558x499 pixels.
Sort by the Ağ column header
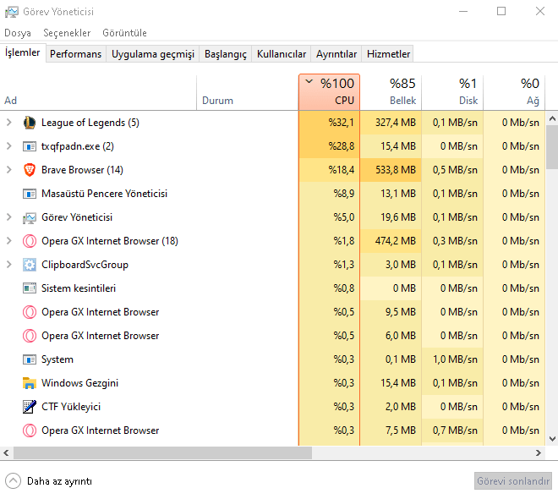pos(514,92)
